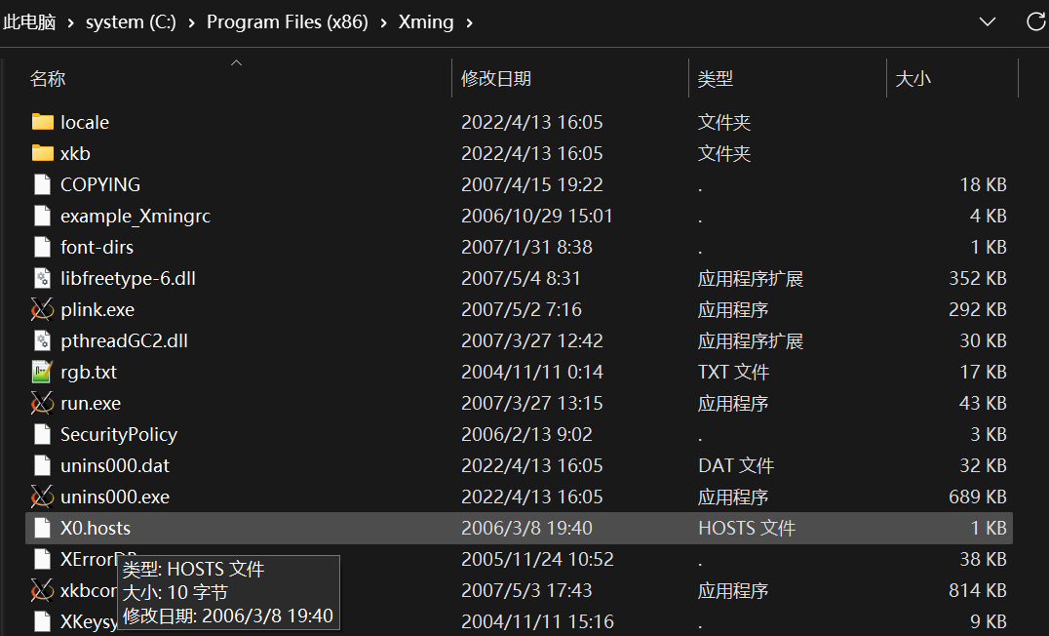Sort by 大小 column header
This screenshot has height=636, width=1049.
pyautogui.click(x=913, y=79)
